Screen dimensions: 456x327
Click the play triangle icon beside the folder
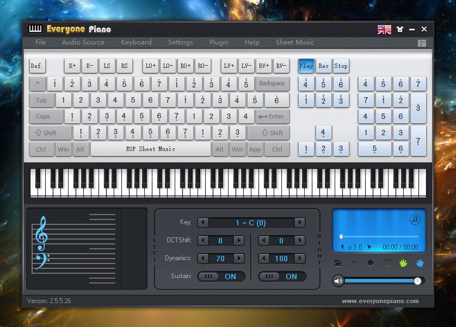coord(354,263)
